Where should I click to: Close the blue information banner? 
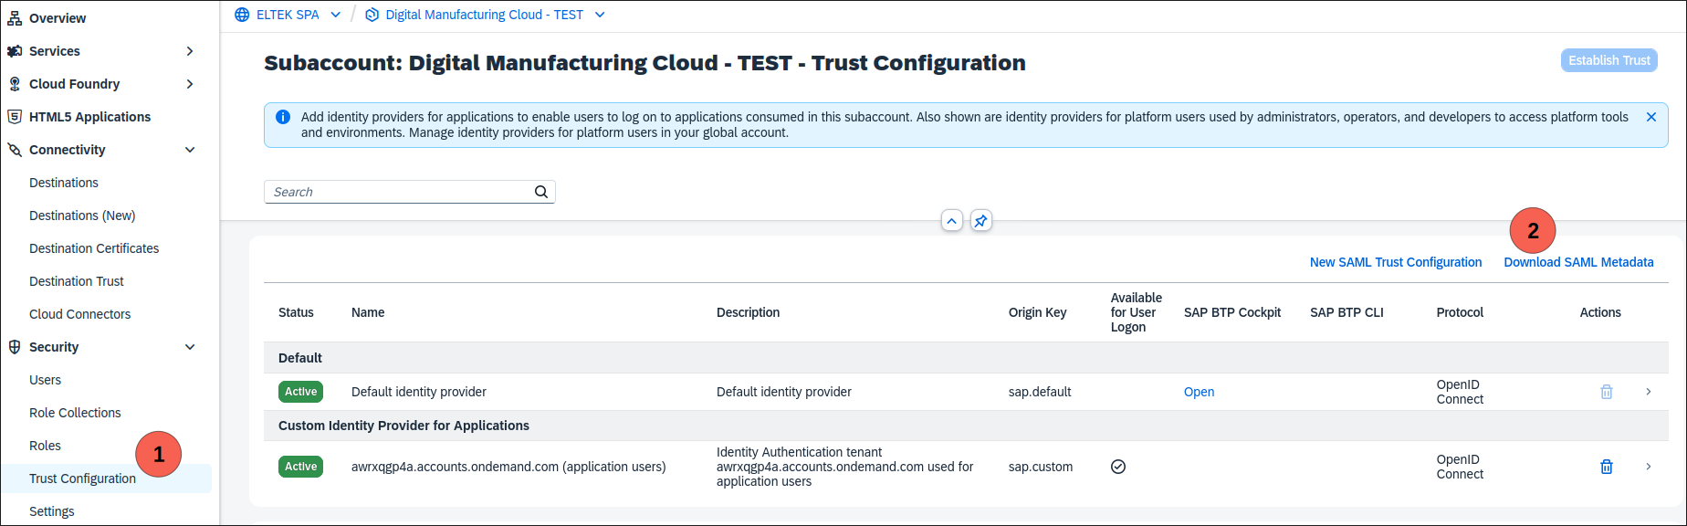pyautogui.click(x=1650, y=117)
